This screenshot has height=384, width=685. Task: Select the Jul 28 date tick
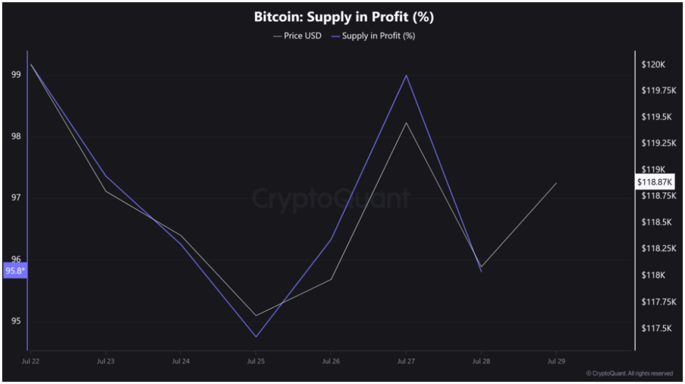482,361
